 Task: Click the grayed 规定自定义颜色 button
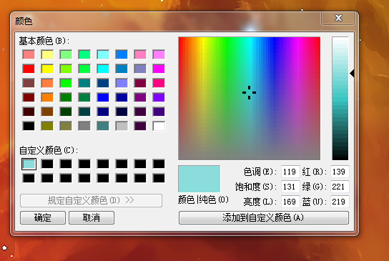point(91,200)
